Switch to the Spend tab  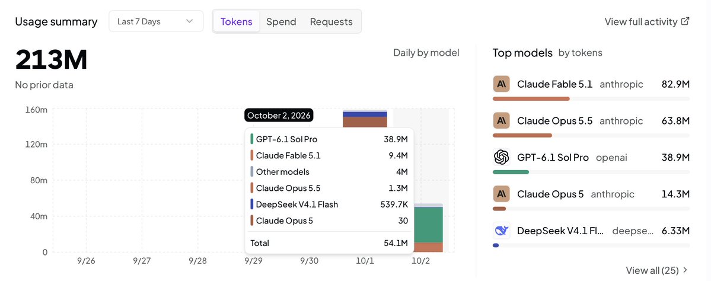point(281,21)
